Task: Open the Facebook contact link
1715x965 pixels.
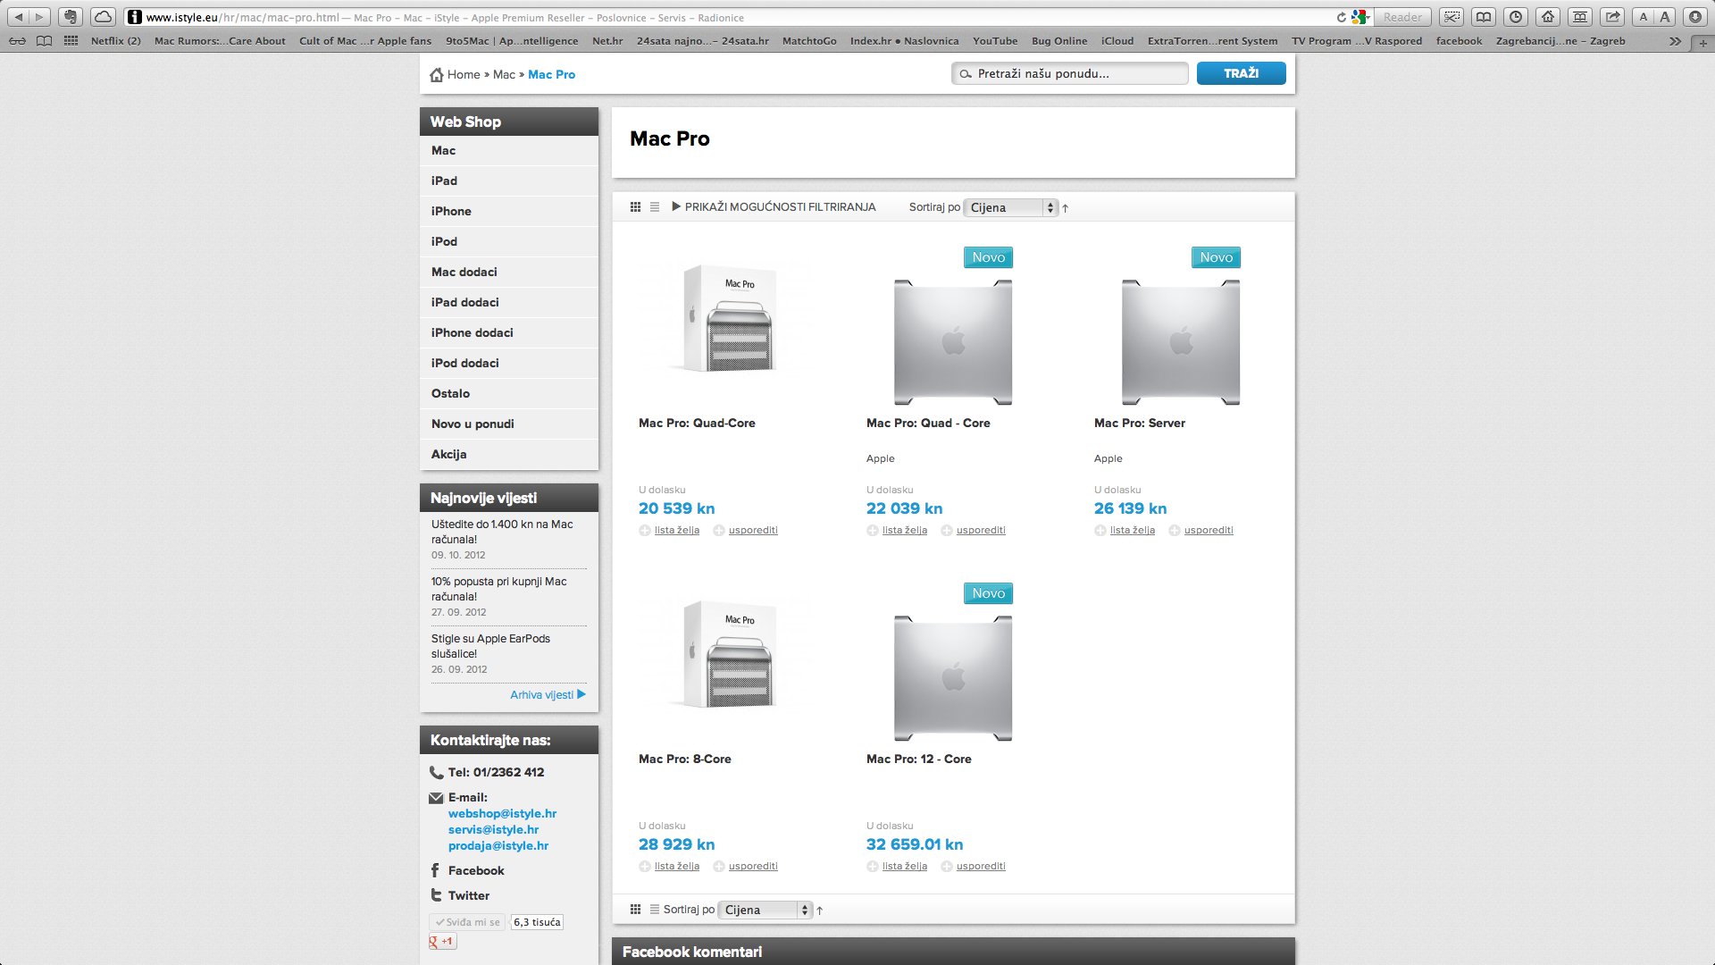Action: click(476, 871)
